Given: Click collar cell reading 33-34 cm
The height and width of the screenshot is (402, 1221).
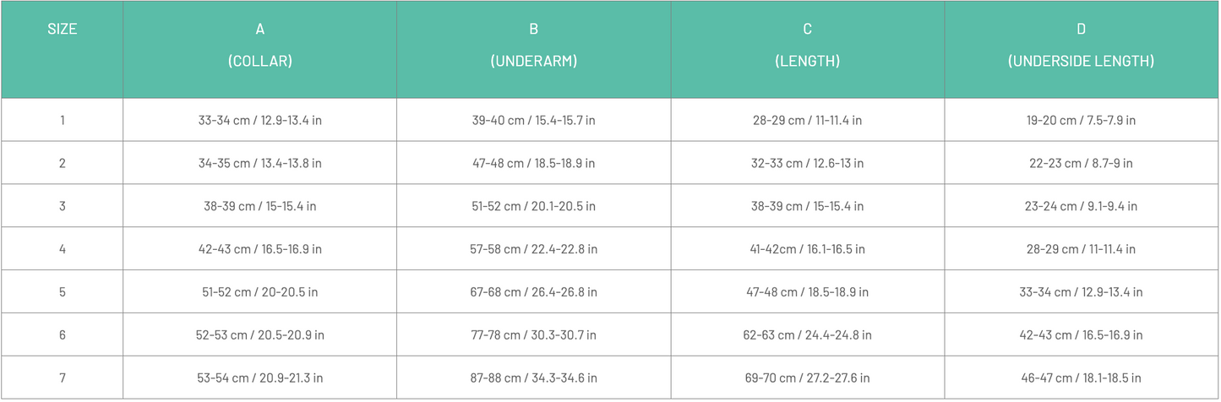Looking at the screenshot, I should point(260,120).
